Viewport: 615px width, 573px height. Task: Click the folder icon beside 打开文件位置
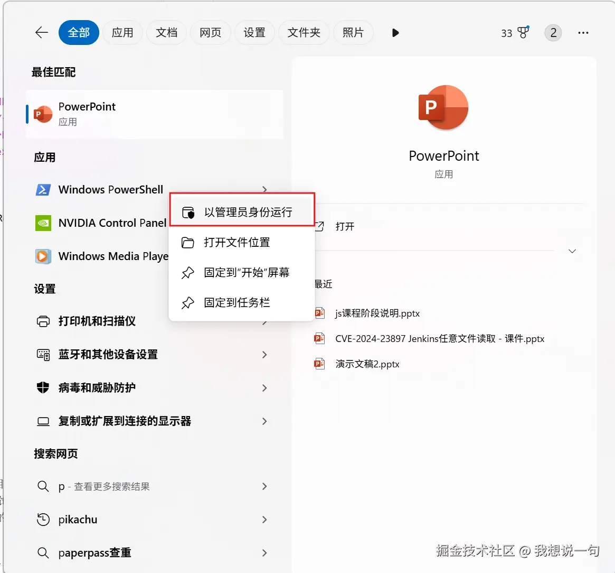tap(188, 243)
